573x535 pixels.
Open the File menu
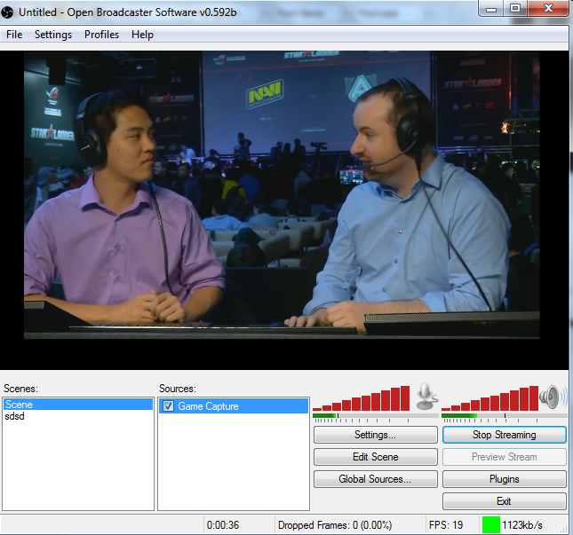(14, 35)
